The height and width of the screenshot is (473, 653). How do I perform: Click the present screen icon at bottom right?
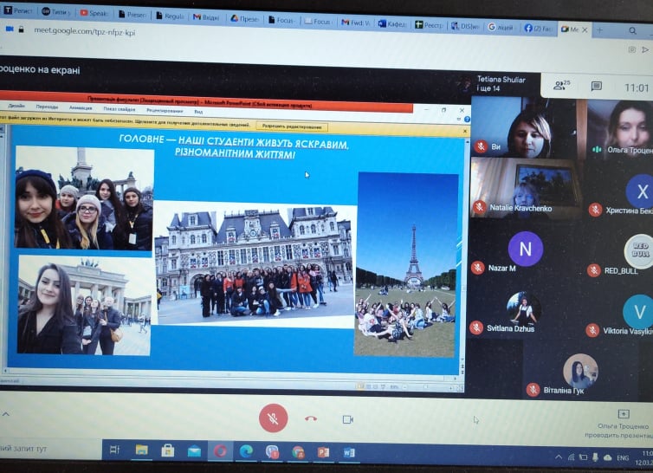click(x=624, y=414)
